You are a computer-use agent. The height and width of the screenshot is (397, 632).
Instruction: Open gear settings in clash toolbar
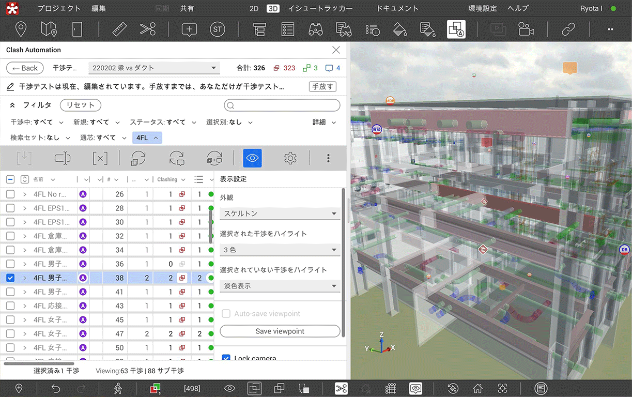tap(290, 158)
